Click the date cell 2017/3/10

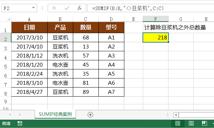(x=29, y=38)
